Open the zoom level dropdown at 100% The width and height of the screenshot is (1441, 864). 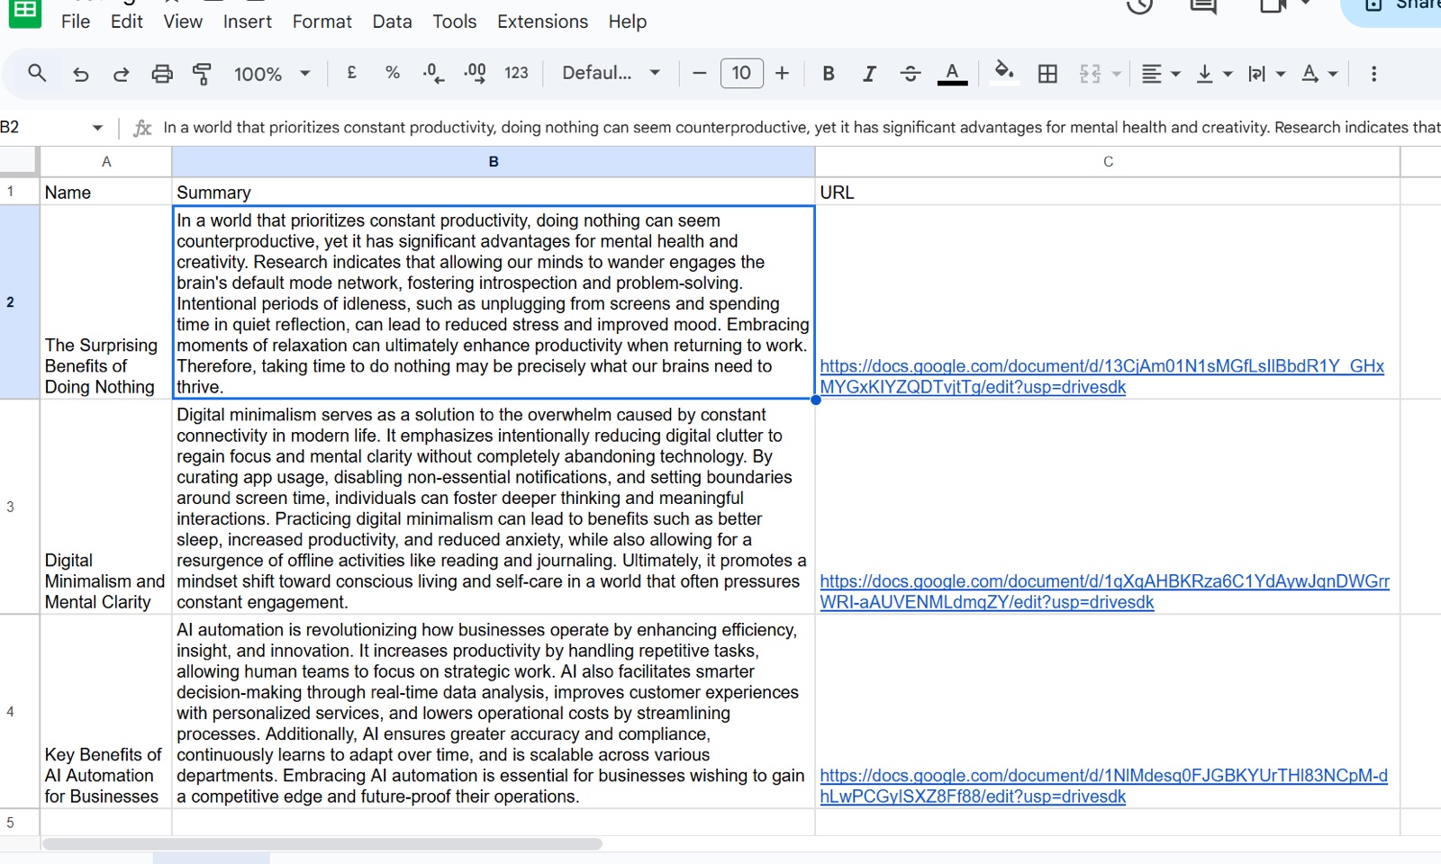[x=271, y=74]
